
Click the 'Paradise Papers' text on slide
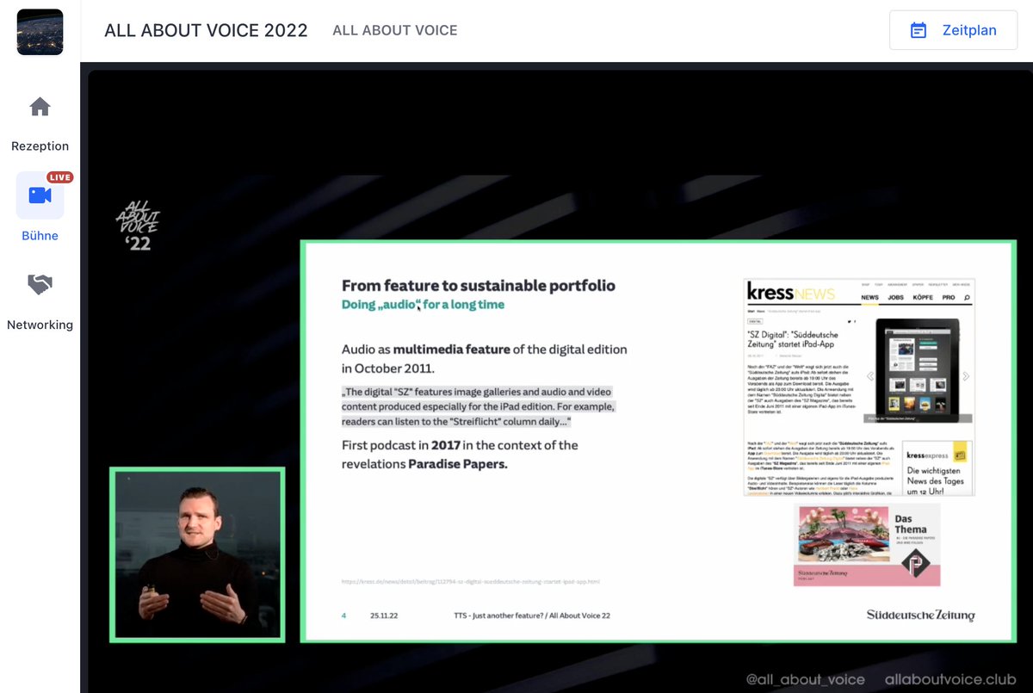click(x=458, y=464)
